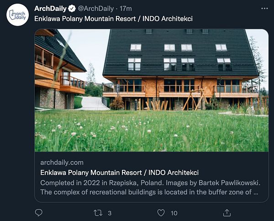The image size is (274, 221).
Task: Click the @ArchDaily handle
Action: (x=96, y=8)
